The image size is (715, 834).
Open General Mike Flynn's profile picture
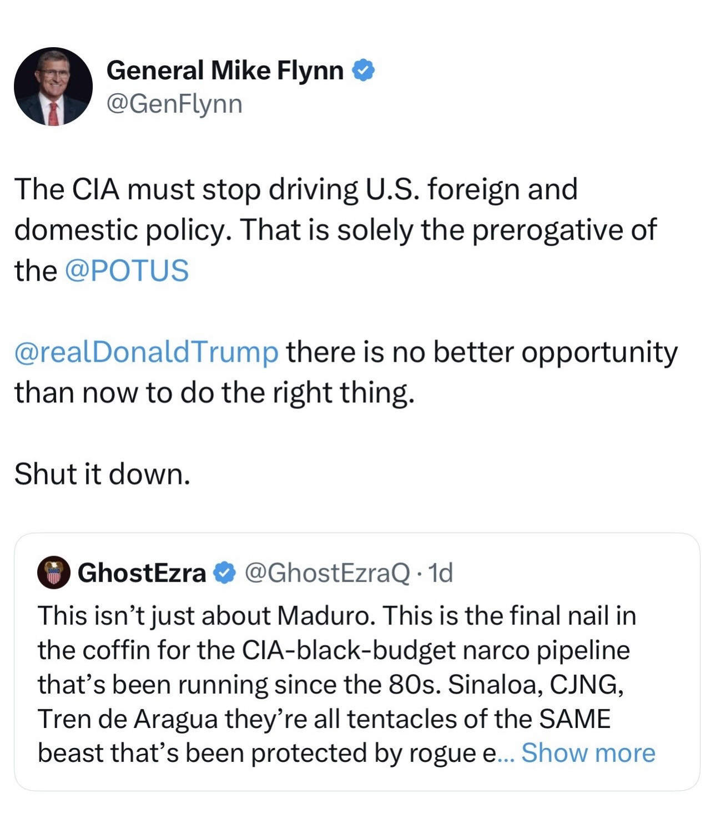point(53,87)
